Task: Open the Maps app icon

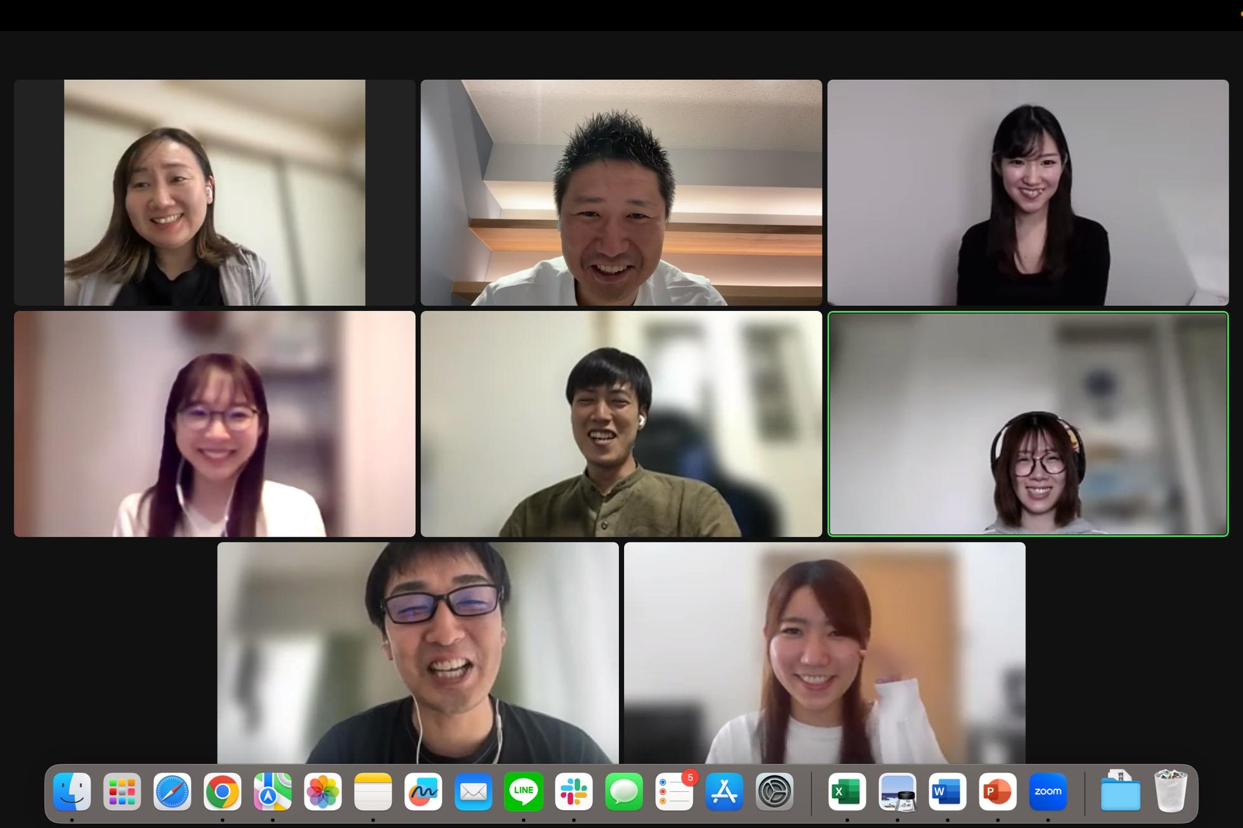Action: (273, 791)
